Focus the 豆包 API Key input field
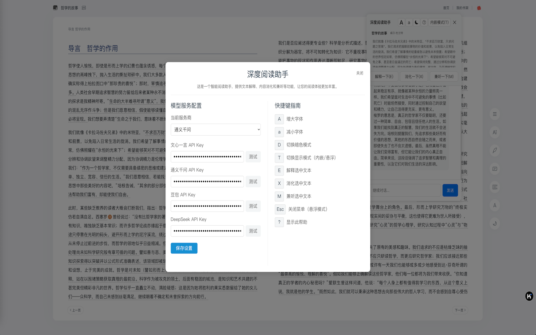 coord(207,206)
